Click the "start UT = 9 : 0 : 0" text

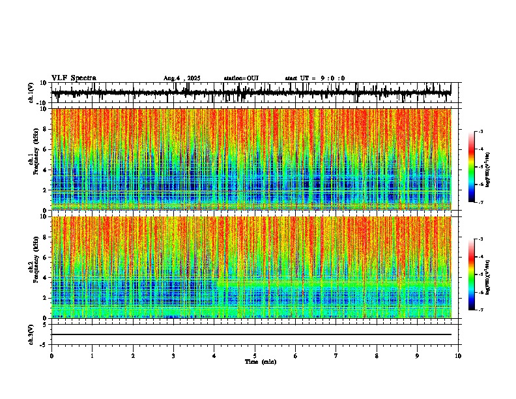click(315, 78)
